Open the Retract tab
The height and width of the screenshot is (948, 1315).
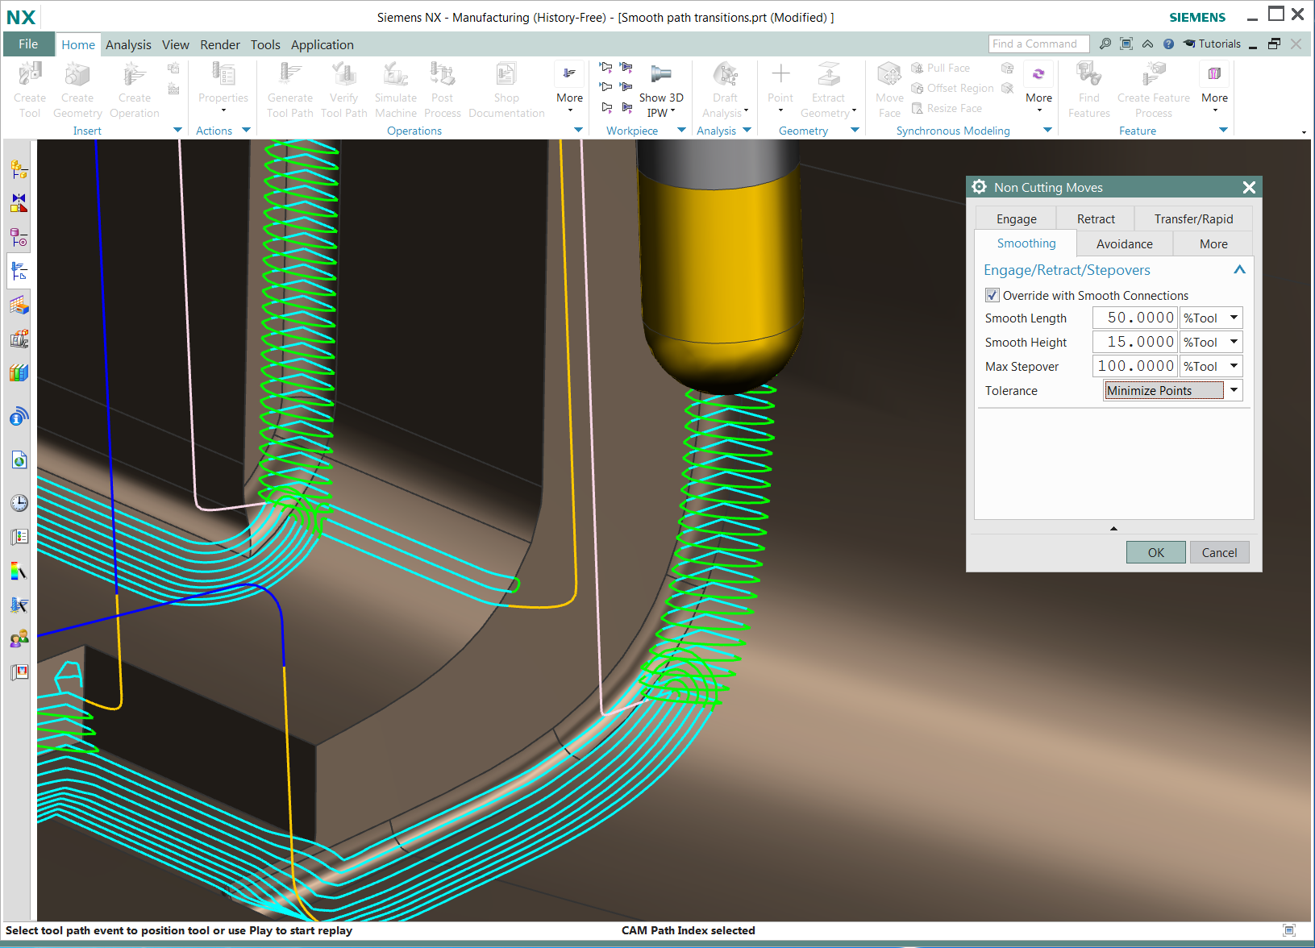coord(1096,219)
